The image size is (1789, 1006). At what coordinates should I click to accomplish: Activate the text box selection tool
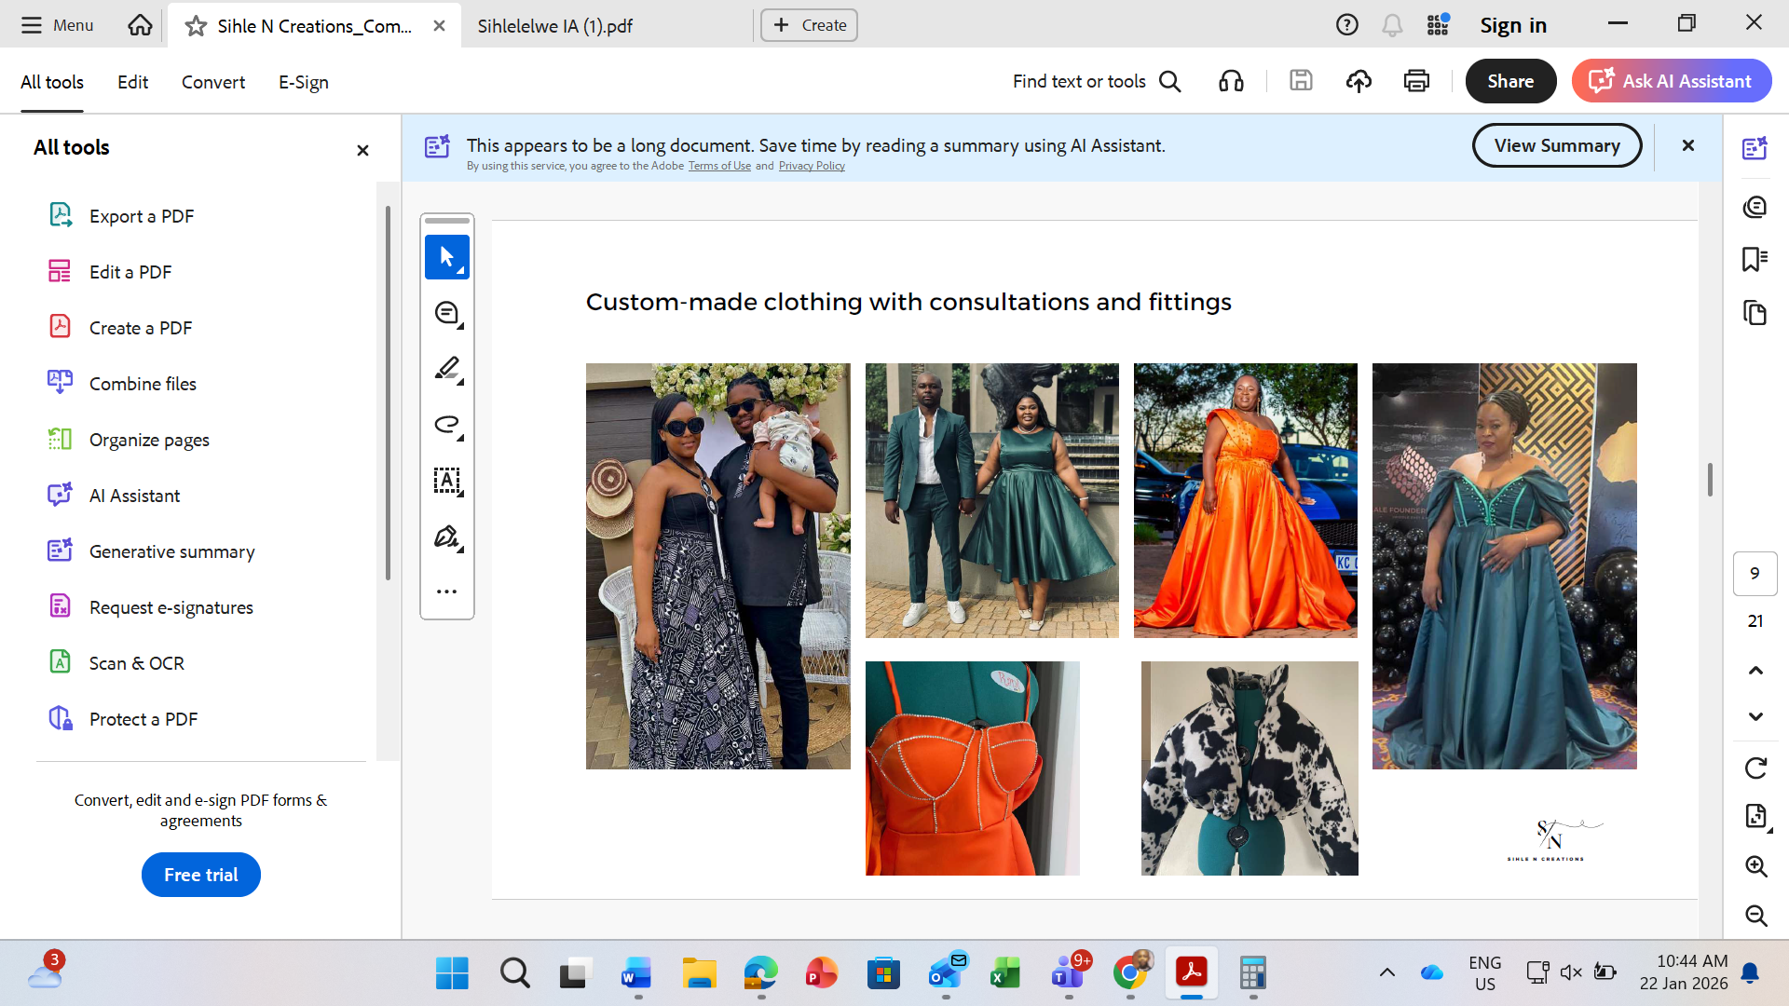(x=446, y=481)
